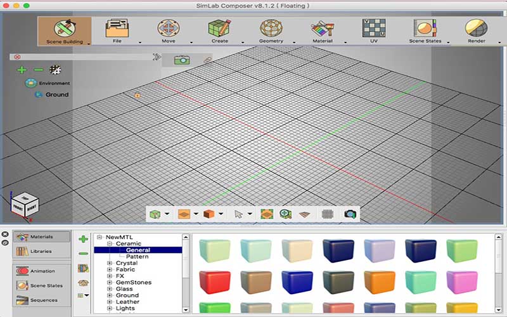Open the Create tools icon
The width and height of the screenshot is (507, 317).
pos(219,28)
